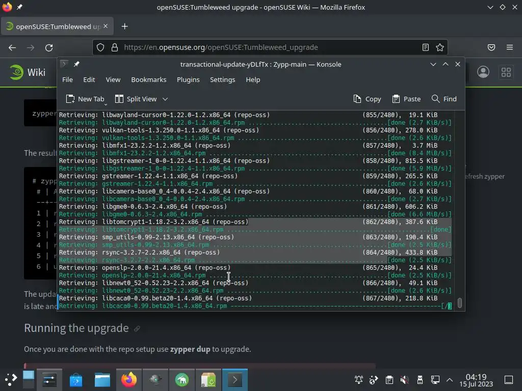522x391 pixels.
Task: Click the wiki apps grid icon
Action: click(x=506, y=72)
